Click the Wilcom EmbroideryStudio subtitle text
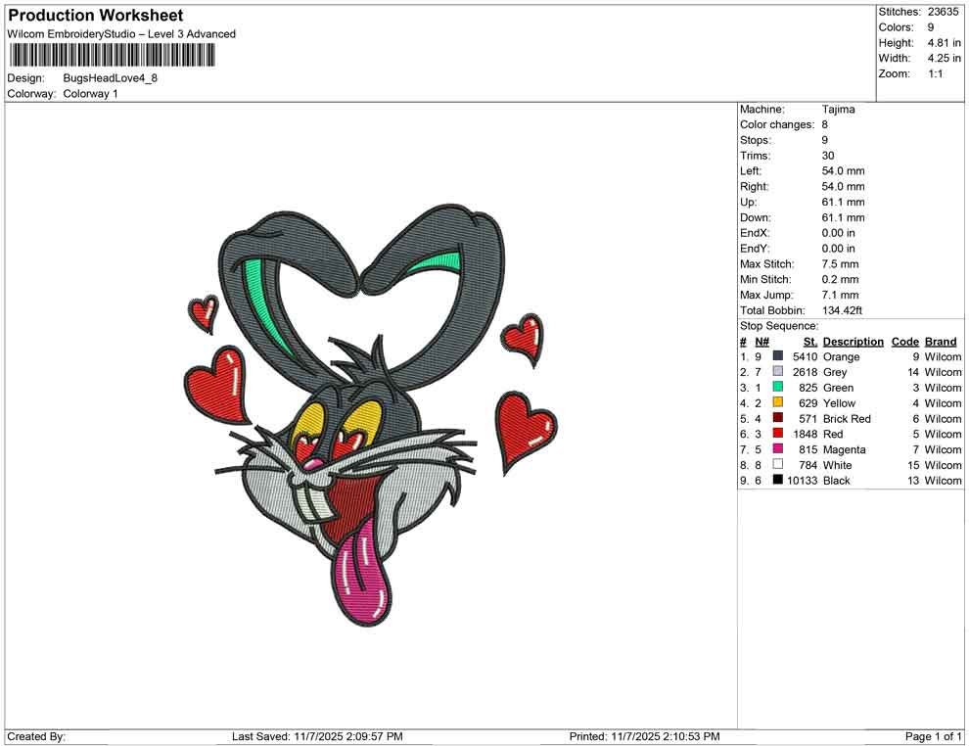The height and width of the screenshot is (746, 969). click(121, 33)
